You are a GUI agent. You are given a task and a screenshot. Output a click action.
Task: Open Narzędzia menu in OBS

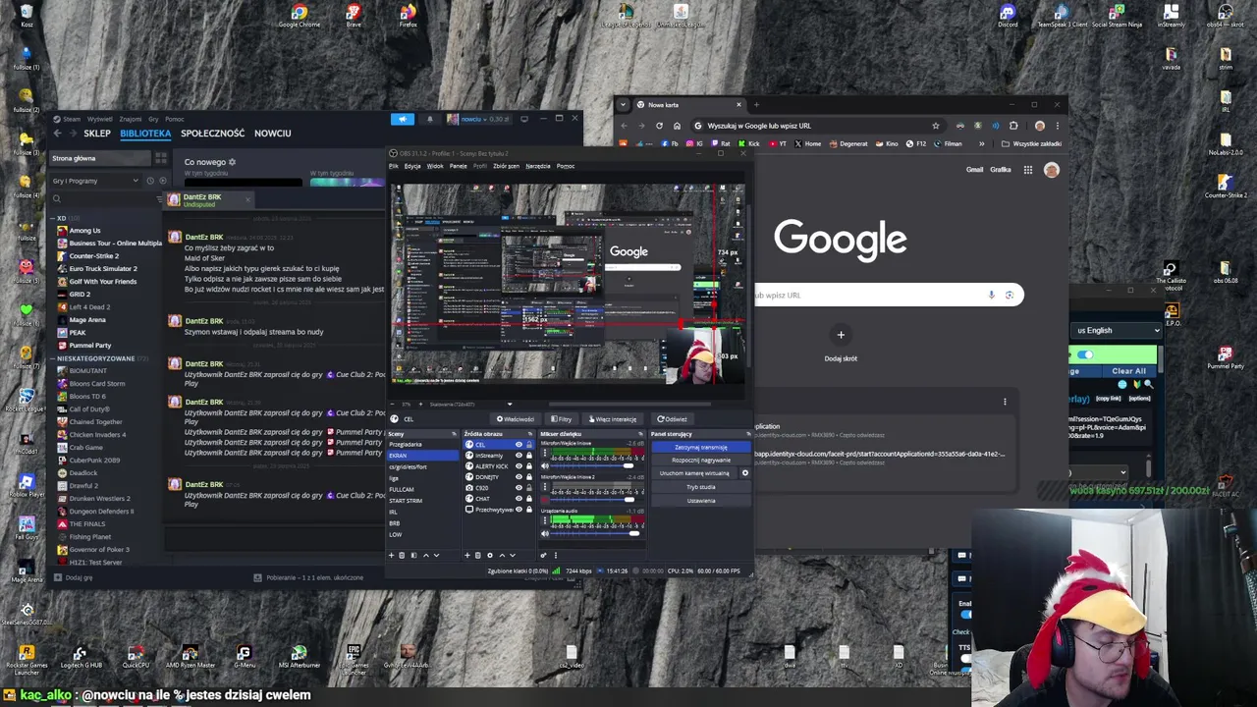coord(537,166)
